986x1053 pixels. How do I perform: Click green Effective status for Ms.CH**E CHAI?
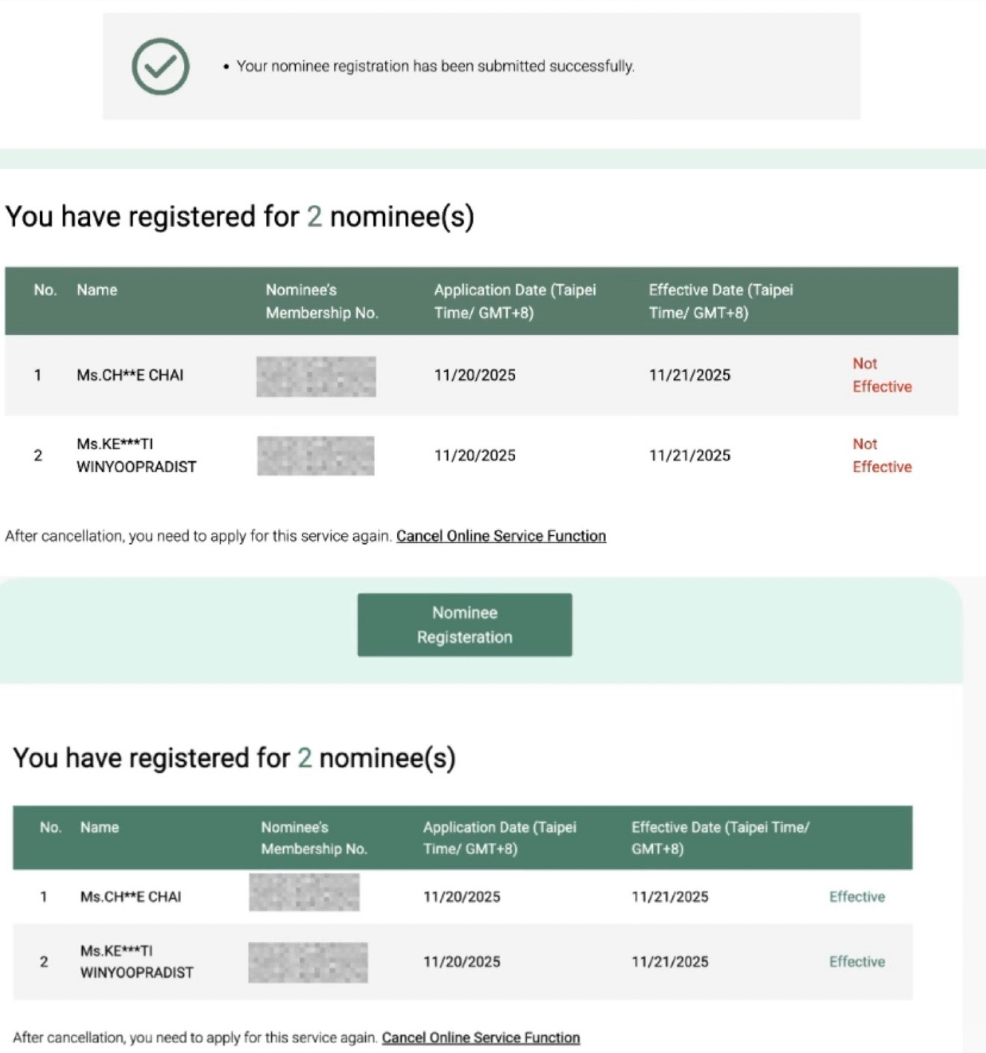pos(857,897)
